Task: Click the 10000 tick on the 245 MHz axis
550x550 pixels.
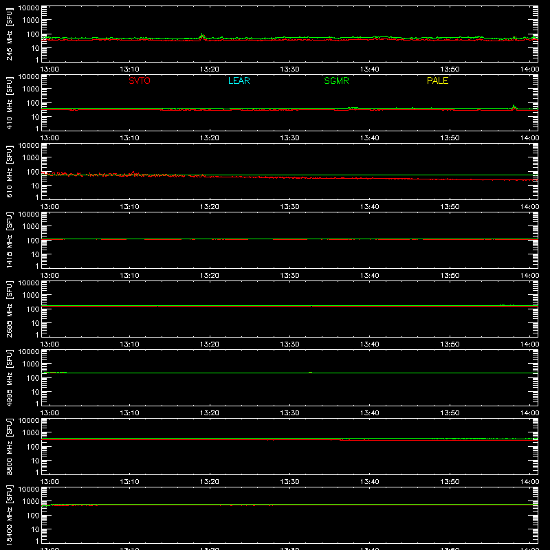Action: [29, 8]
